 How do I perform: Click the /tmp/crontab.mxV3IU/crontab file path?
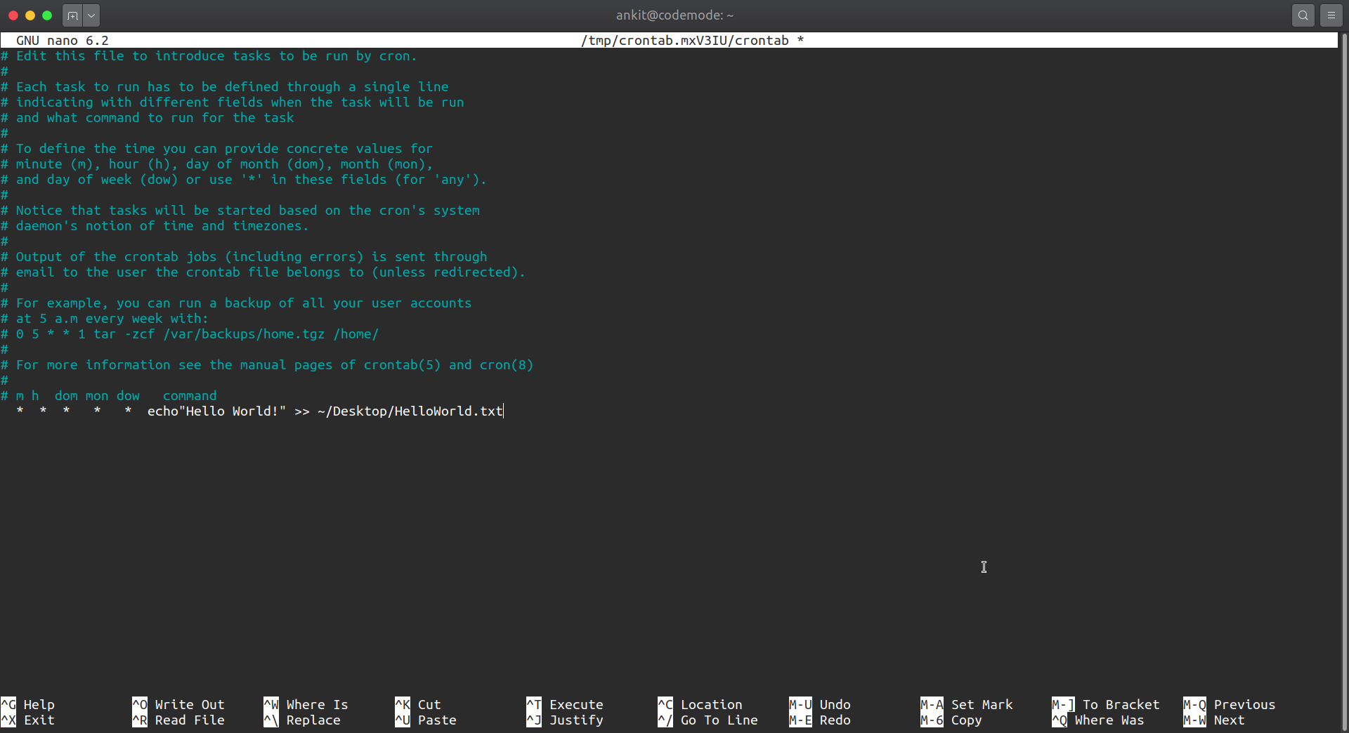click(685, 41)
